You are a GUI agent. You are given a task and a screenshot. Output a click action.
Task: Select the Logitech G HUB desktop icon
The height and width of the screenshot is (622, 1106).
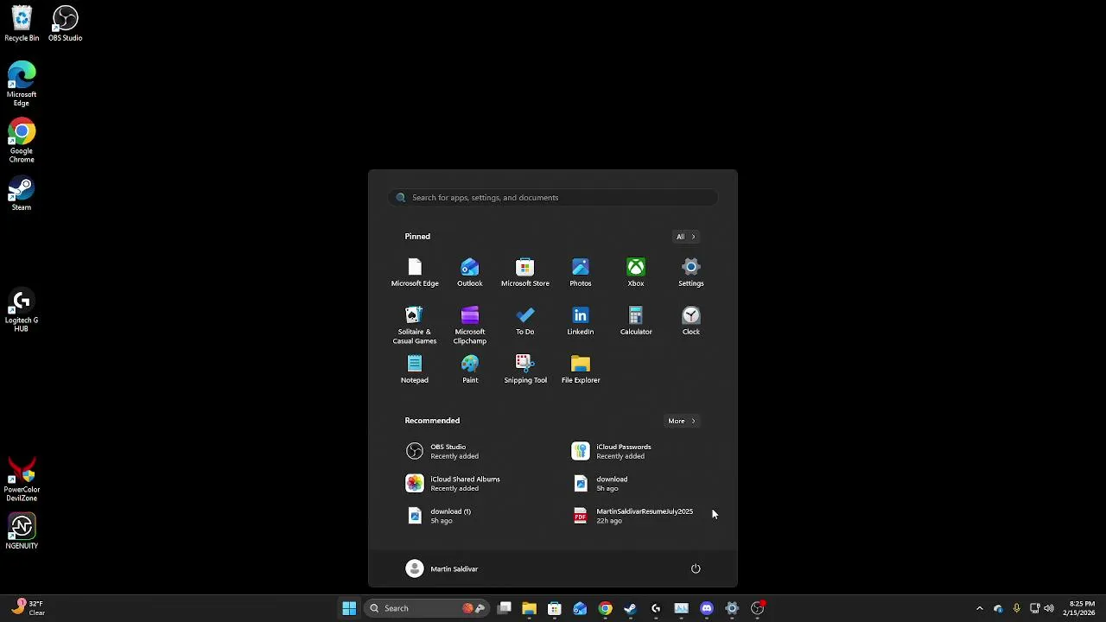tap(22, 311)
